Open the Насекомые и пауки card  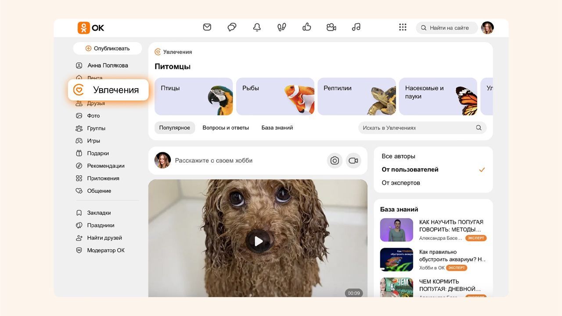click(x=438, y=97)
